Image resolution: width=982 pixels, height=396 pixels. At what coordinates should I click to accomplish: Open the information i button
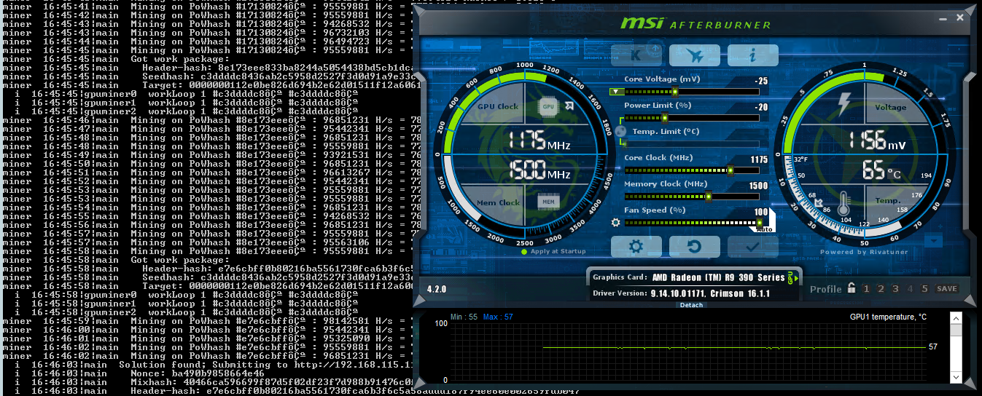pyautogui.click(x=752, y=55)
